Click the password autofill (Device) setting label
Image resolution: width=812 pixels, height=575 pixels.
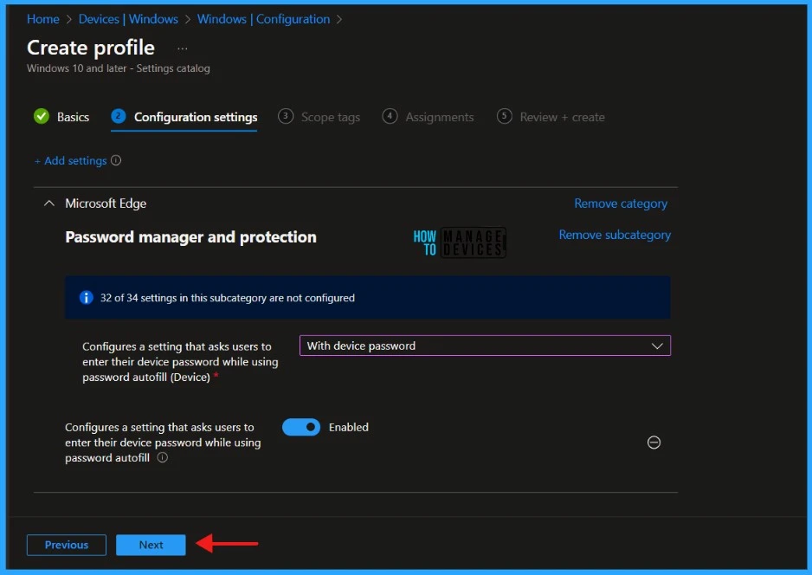tap(180, 362)
